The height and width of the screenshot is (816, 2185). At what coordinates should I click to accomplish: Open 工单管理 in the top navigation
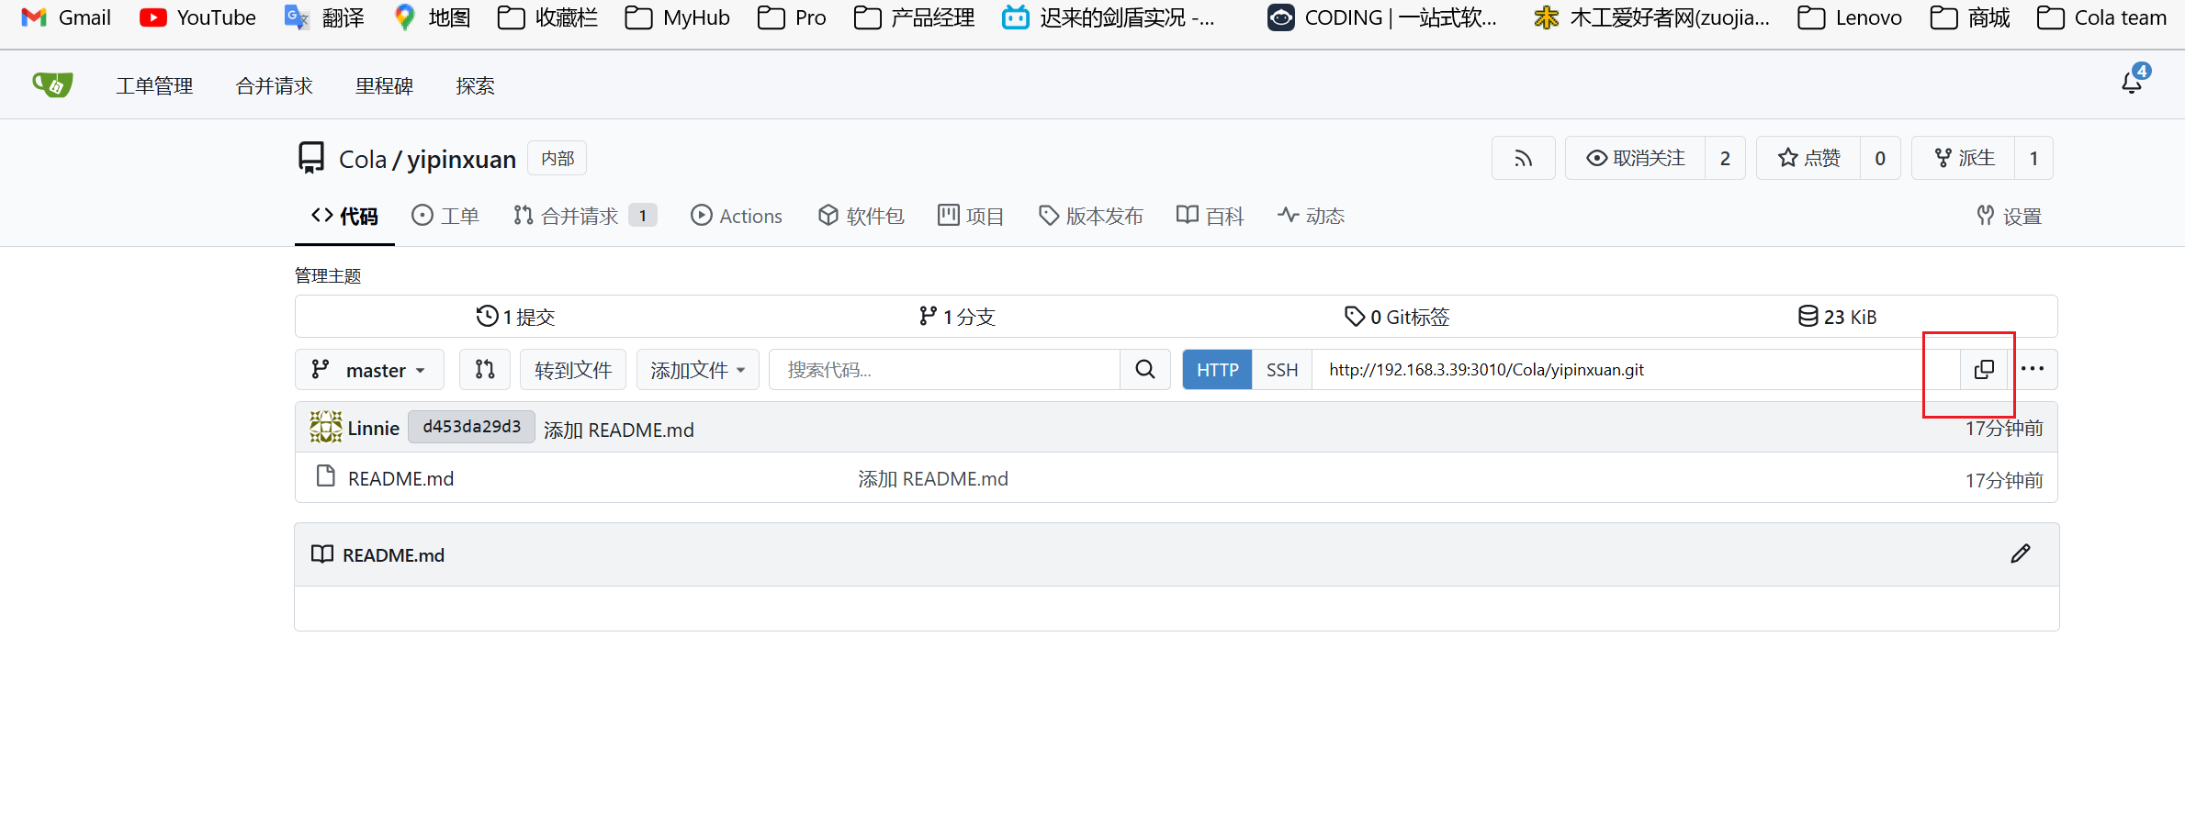pyautogui.click(x=154, y=85)
